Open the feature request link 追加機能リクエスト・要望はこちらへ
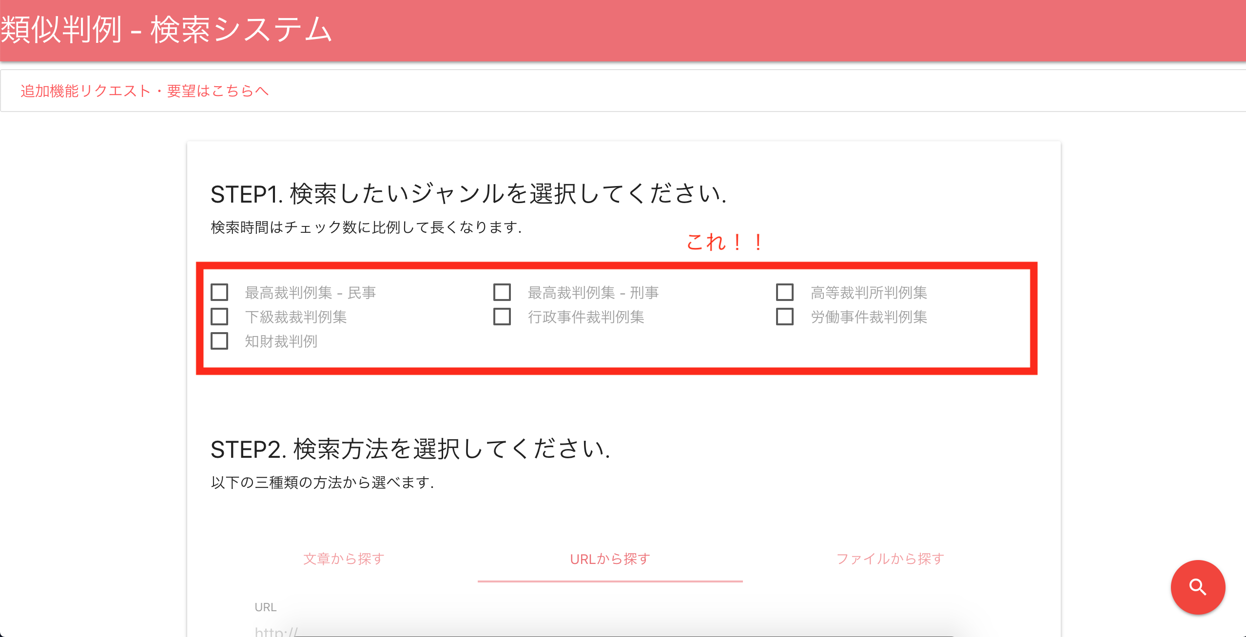The height and width of the screenshot is (637, 1246). (x=144, y=91)
